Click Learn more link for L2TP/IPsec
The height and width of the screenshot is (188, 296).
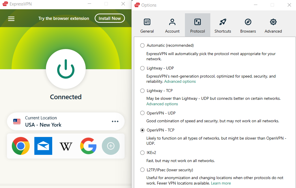[221, 183]
